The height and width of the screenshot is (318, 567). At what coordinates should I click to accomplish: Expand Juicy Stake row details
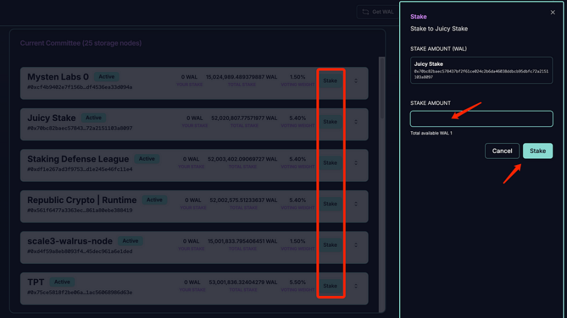[x=356, y=122]
